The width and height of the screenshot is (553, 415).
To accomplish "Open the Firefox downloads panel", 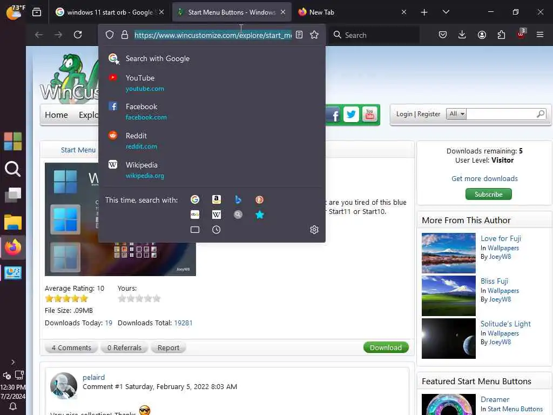I will (x=462, y=35).
